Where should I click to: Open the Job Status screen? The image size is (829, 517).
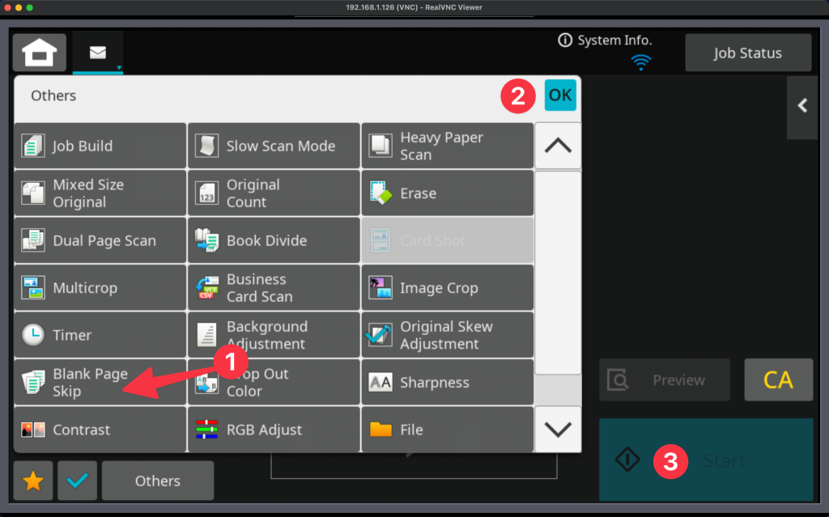(x=747, y=53)
